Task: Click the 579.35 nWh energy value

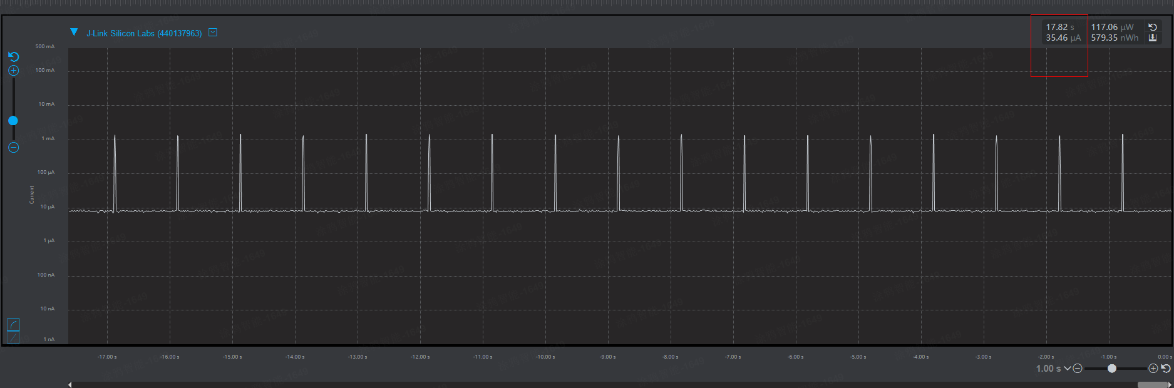Action: click(x=1115, y=38)
